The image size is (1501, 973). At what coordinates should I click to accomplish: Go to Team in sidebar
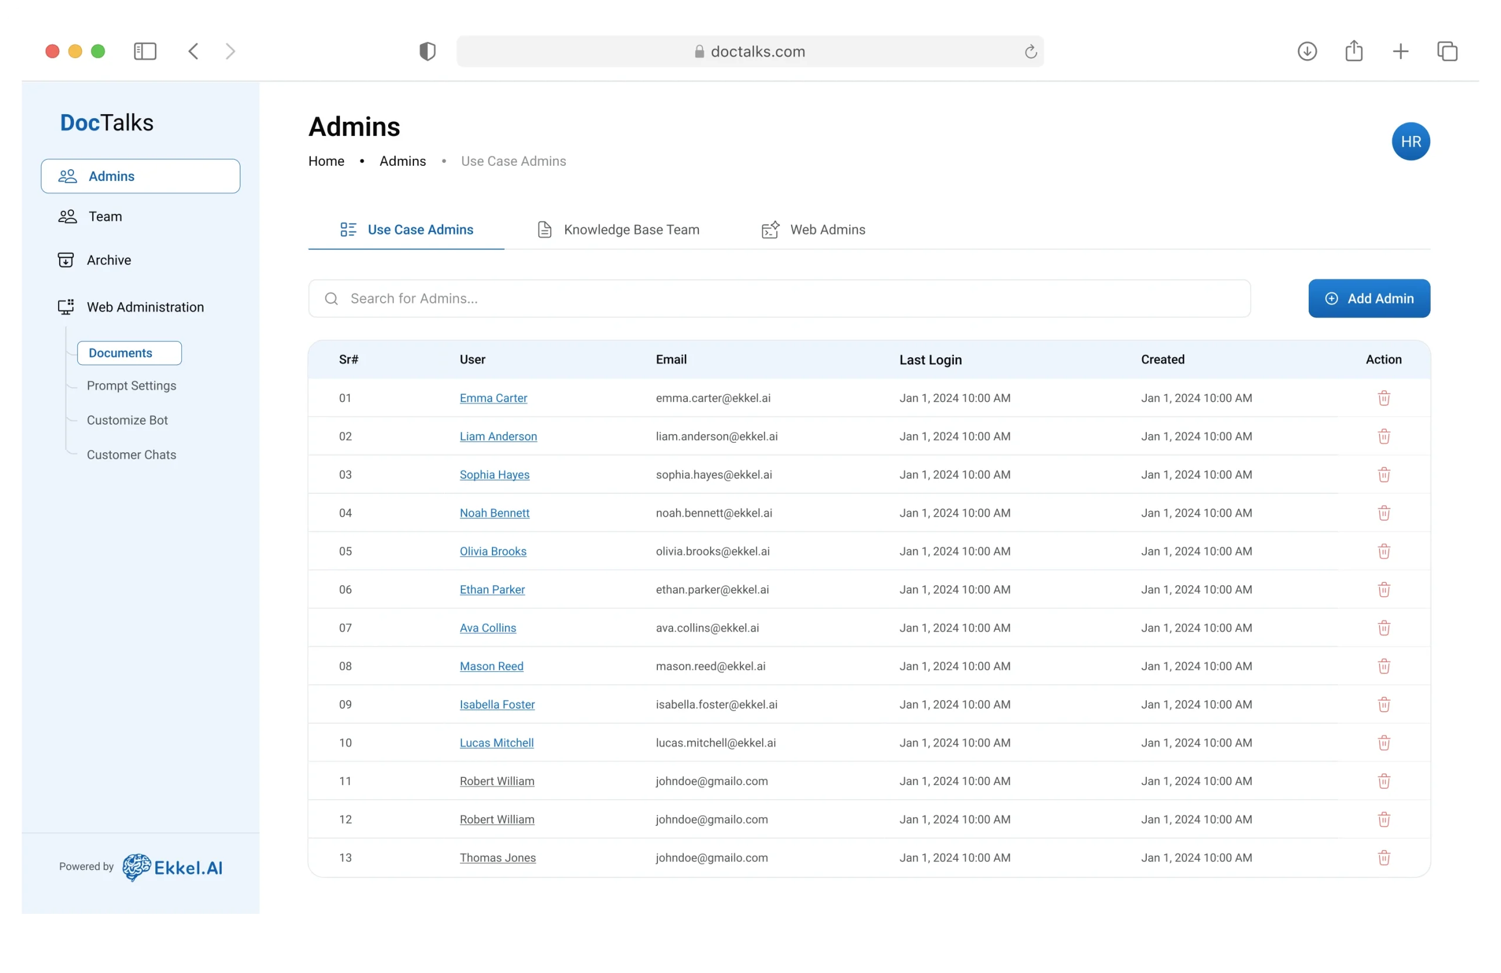point(105,216)
